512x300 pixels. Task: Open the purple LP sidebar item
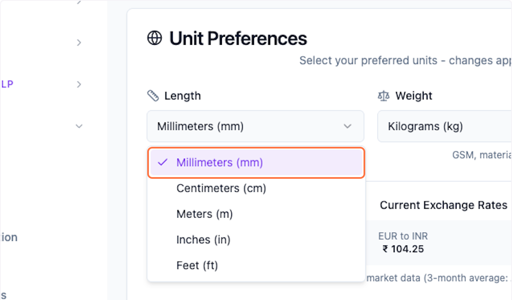click(7, 84)
